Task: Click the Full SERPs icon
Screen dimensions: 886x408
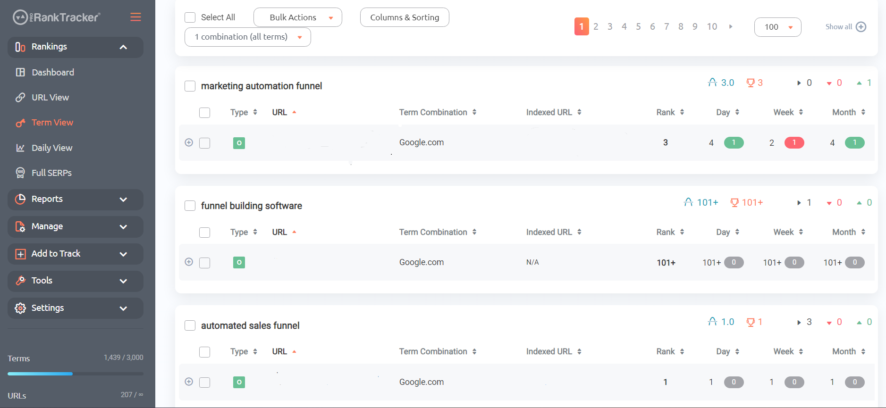Action: pos(20,173)
